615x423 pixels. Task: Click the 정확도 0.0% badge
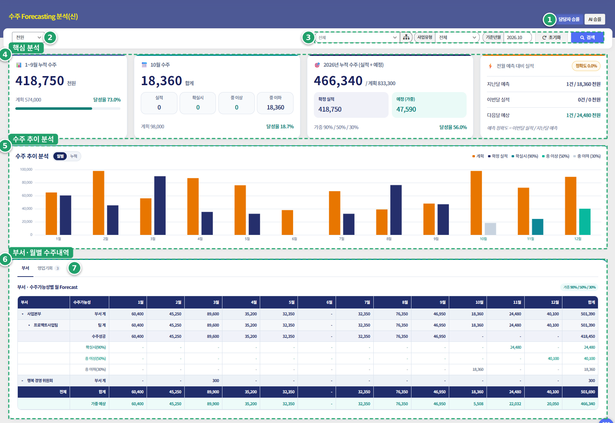(x=586, y=66)
